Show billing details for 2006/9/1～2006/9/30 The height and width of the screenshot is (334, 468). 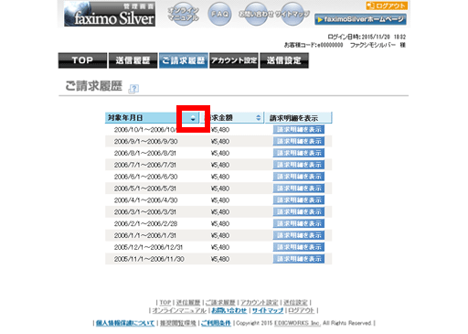pyautogui.click(x=299, y=141)
